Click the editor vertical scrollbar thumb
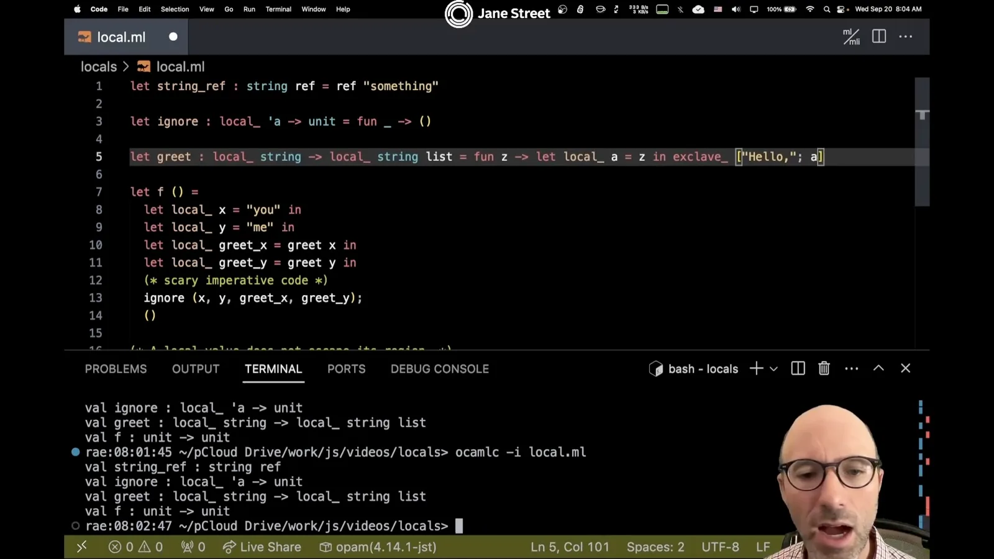The image size is (994, 559). 922,142
